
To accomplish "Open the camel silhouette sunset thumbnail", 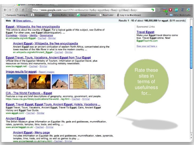I will (39, 82).
